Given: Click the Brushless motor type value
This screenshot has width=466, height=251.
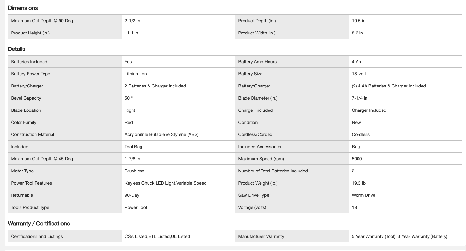Looking at the screenshot, I should pyautogui.click(x=134, y=171).
